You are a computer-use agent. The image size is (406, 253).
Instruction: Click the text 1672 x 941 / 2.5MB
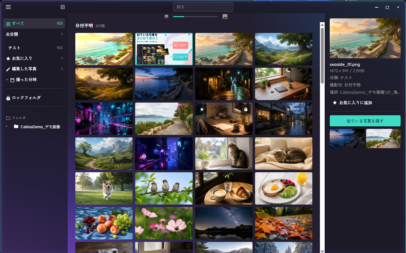347,71
